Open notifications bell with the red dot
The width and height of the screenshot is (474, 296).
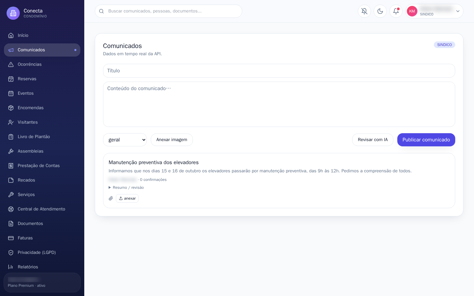click(x=396, y=11)
